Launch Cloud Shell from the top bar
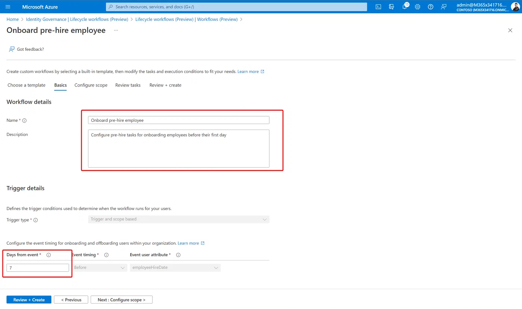Screen dimensions: 522x310 tap(378, 7)
